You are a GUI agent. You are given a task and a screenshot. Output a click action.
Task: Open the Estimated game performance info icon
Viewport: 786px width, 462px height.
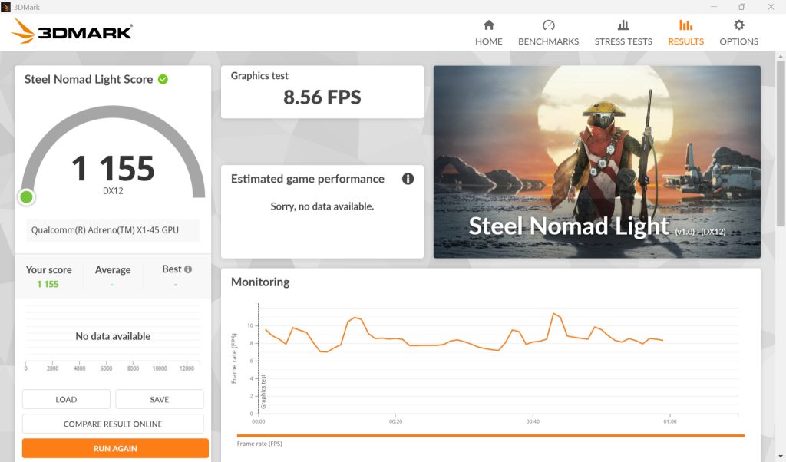(x=408, y=179)
